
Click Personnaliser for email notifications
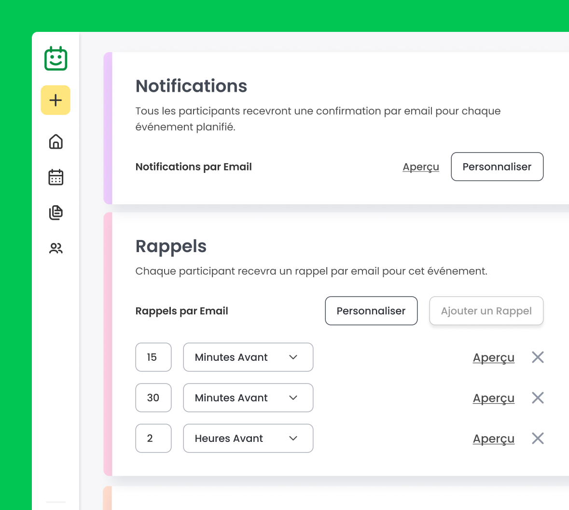coord(497,167)
